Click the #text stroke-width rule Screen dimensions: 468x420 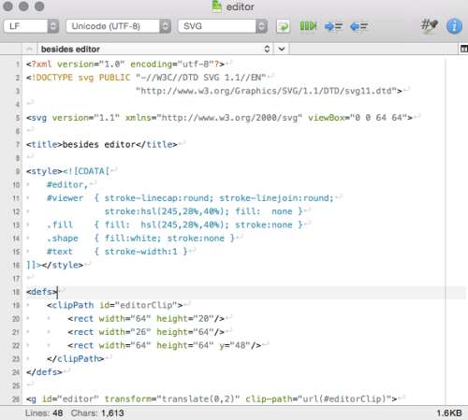pyautogui.click(x=117, y=252)
